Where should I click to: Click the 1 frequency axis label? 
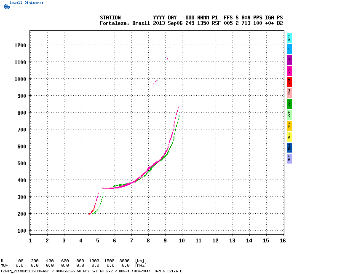coord(30,241)
